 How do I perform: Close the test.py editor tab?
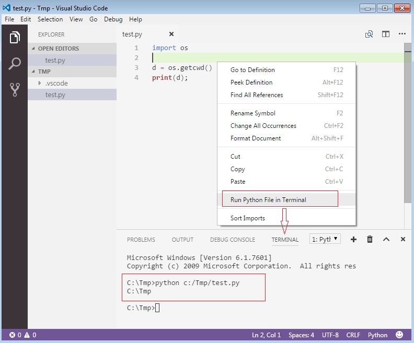pos(171,34)
